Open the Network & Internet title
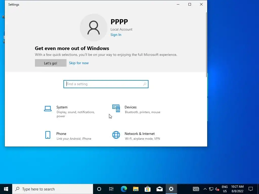 pos(140,134)
